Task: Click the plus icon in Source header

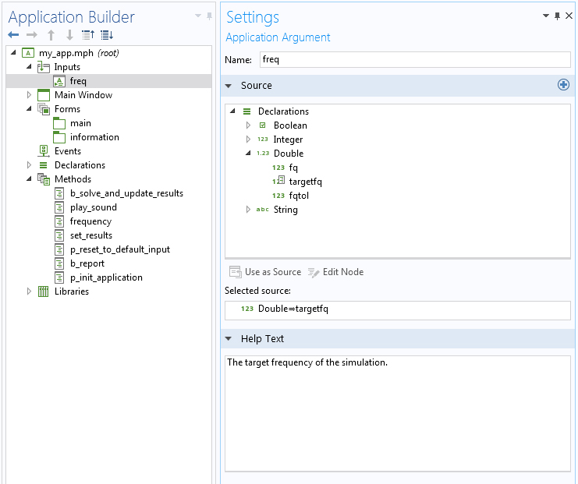Action: point(563,85)
